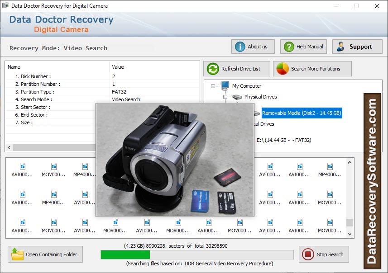Collapse the Physical Drives branch
The image size is (388, 273).
point(226,96)
